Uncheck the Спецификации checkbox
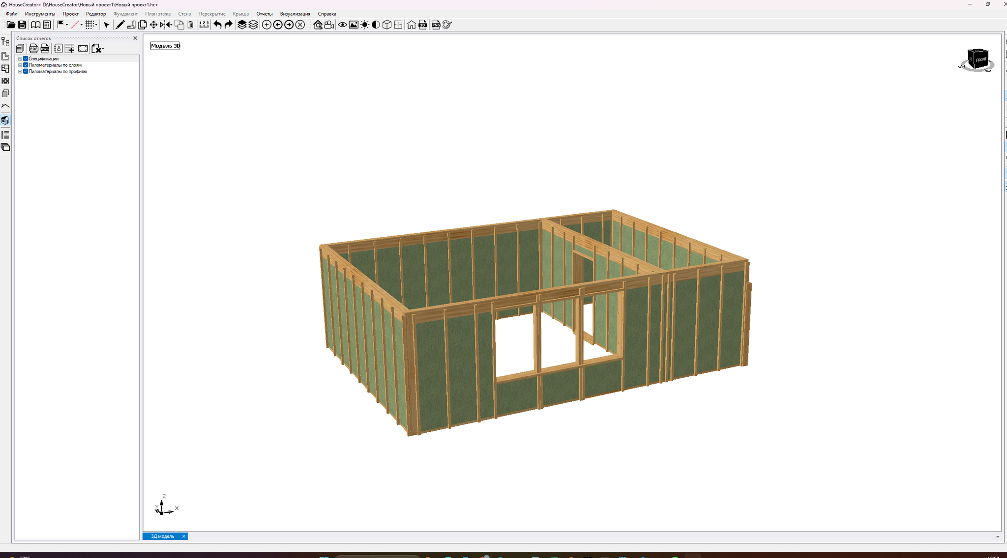The height and width of the screenshot is (558, 1007). (x=26, y=58)
